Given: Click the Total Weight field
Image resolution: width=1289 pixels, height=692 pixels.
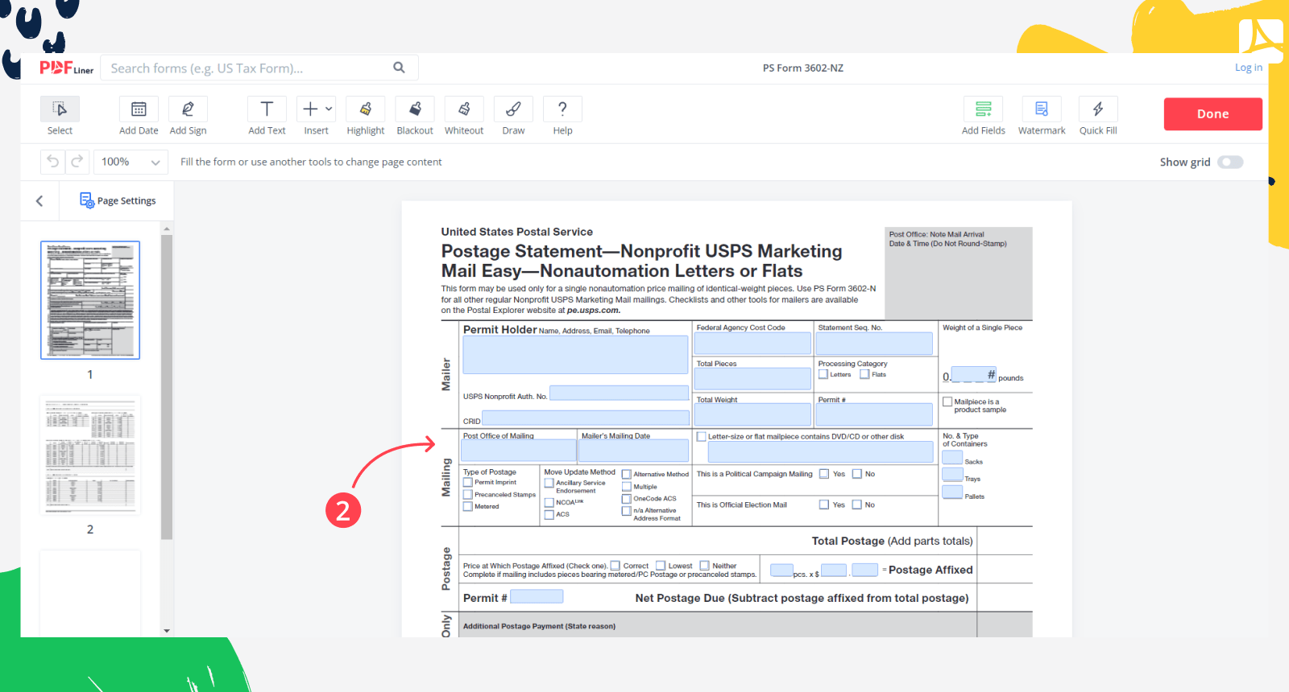Looking at the screenshot, I should (x=752, y=414).
